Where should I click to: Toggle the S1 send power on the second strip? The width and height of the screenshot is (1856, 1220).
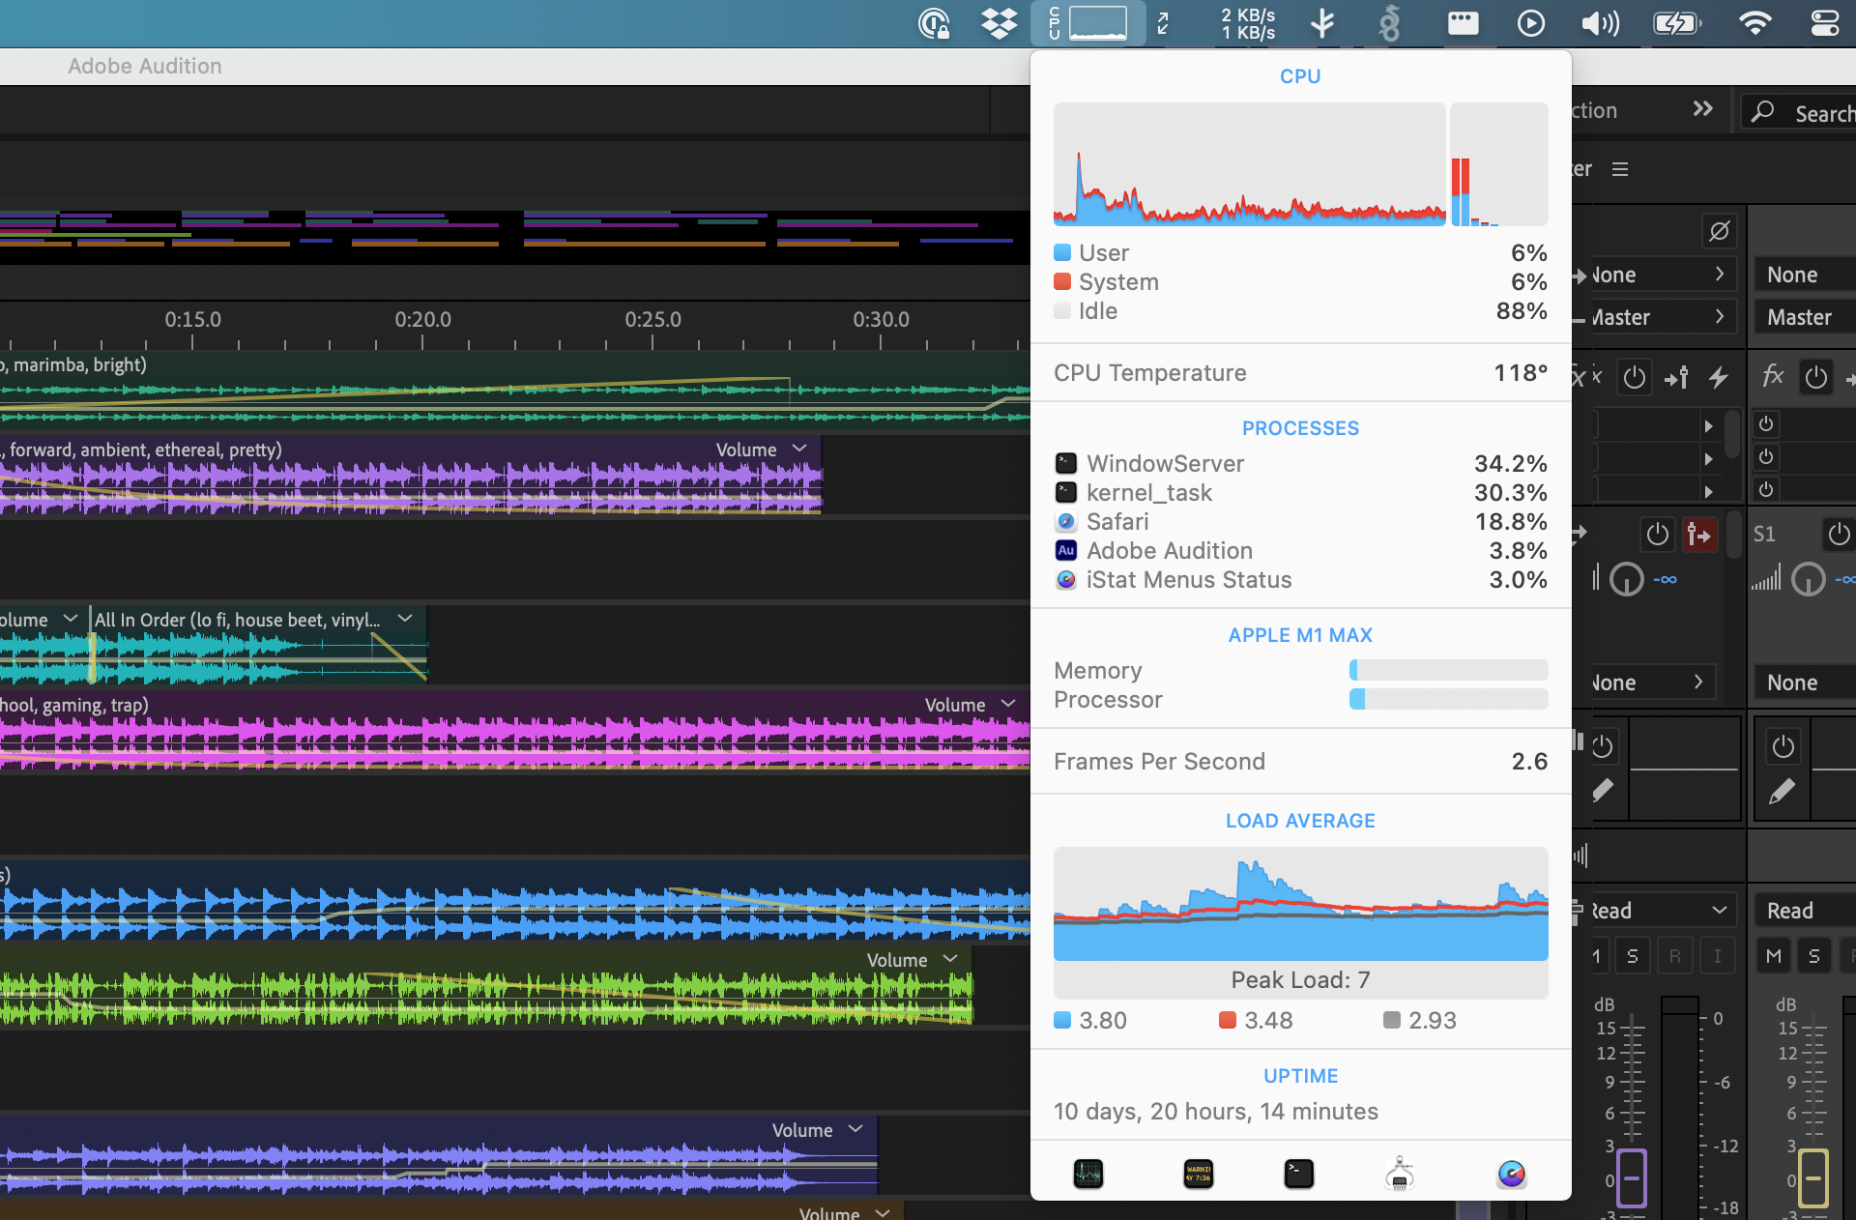pos(1840,534)
